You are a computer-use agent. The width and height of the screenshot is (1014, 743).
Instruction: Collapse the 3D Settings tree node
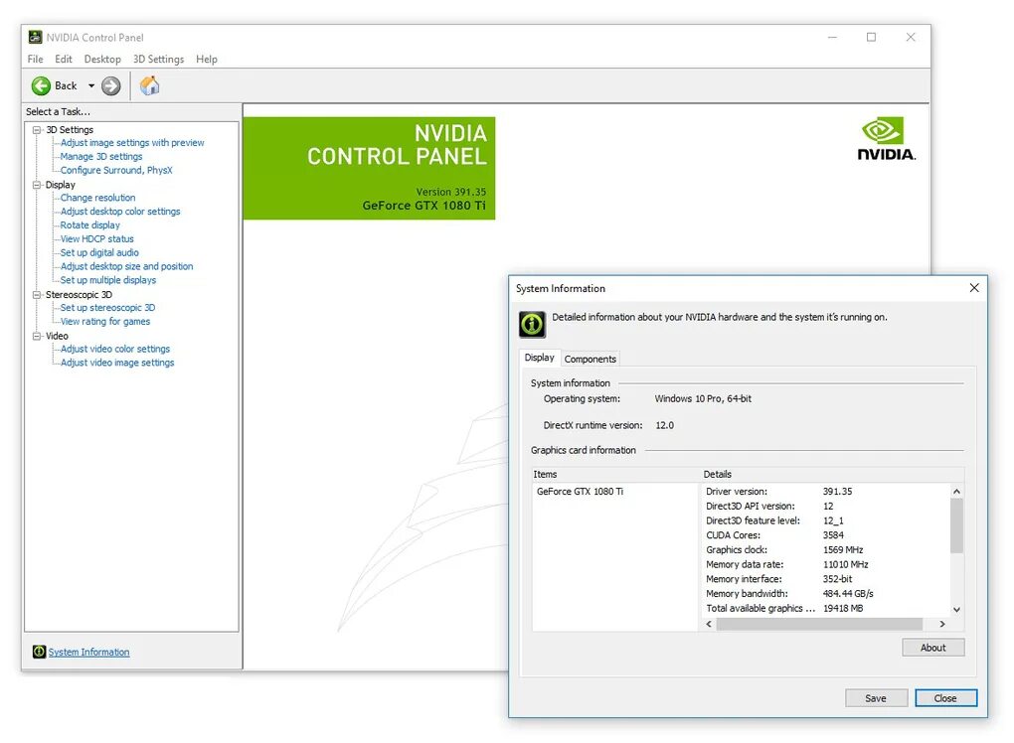pyautogui.click(x=37, y=130)
